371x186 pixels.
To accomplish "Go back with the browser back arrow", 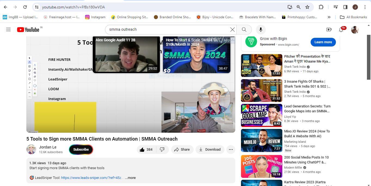I will point(5,7).
